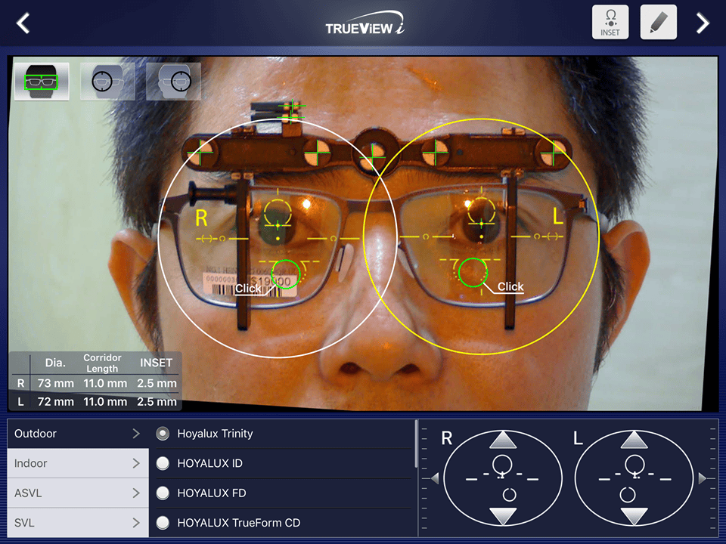Viewport: 726px width, 544px height.
Task: Click the INSET column header in table
Action: [156, 363]
